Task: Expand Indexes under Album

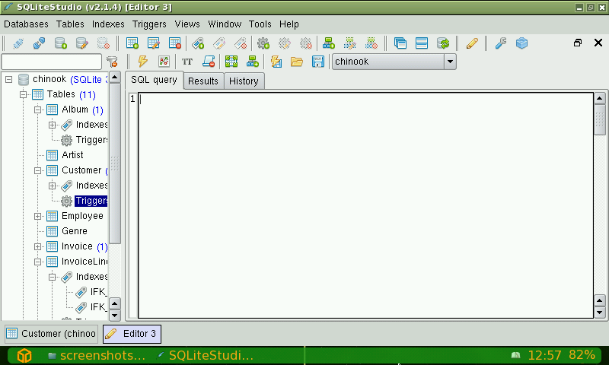Action: (x=52, y=125)
